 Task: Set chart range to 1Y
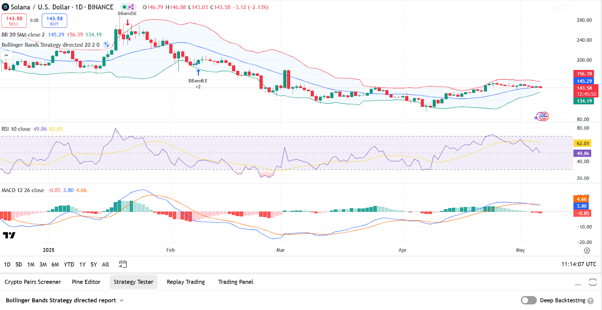click(82, 265)
